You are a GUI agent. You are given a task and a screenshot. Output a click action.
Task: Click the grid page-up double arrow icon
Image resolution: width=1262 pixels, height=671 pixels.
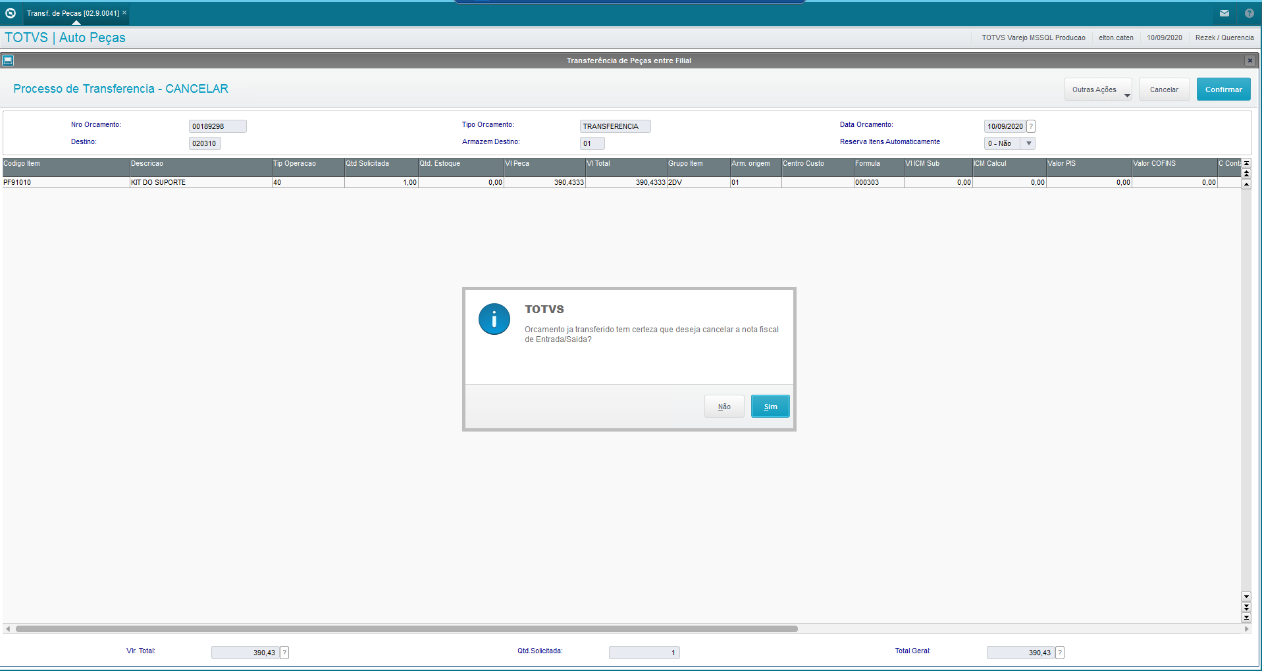pyautogui.click(x=1246, y=174)
